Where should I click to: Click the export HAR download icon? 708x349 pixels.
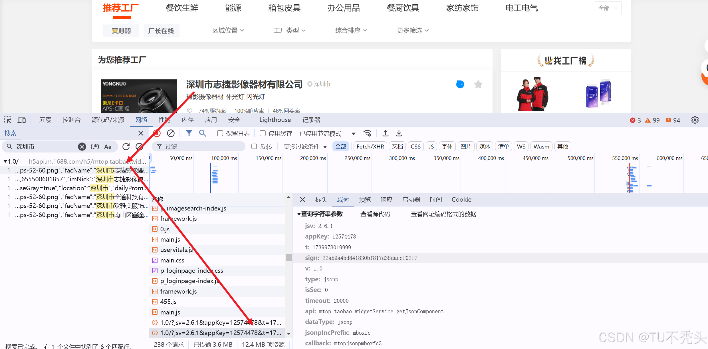[399, 133]
